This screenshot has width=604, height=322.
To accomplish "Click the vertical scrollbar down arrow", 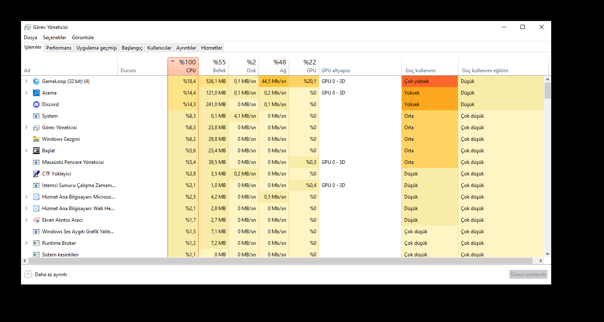I will 547,254.
